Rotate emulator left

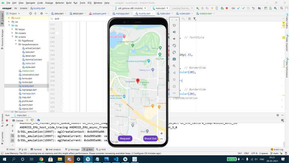coord(174,46)
